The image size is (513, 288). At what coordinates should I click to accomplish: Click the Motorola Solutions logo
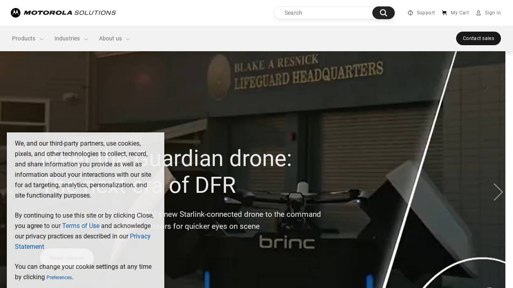point(63,13)
